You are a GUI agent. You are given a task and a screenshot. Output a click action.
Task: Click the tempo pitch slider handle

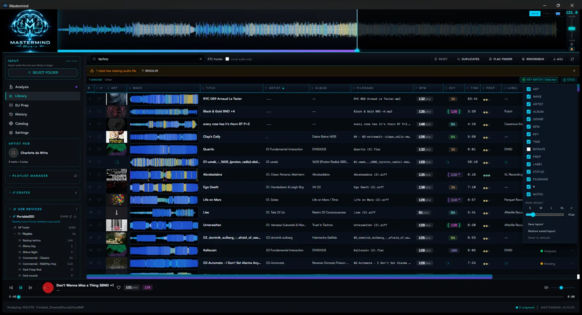[x=572, y=28]
